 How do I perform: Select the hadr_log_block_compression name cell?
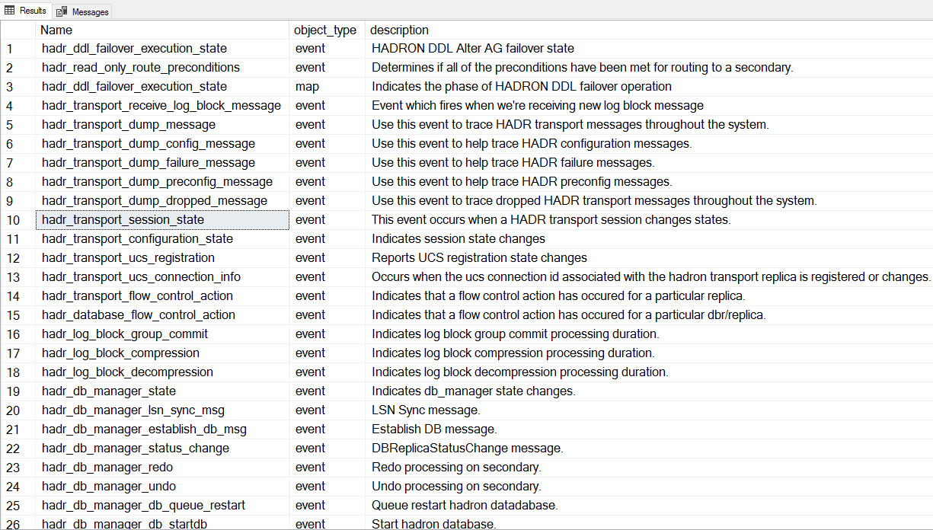(x=120, y=353)
